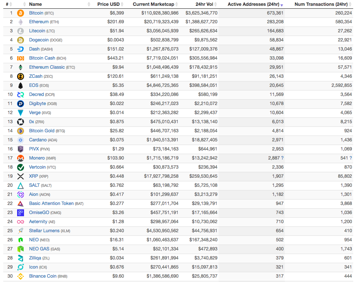
Task: Click the Bitcoin Gold logo icon
Action: pyautogui.click(x=21, y=131)
